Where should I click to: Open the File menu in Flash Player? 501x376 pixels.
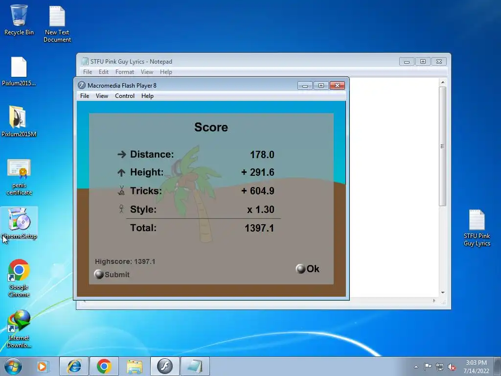[85, 96]
